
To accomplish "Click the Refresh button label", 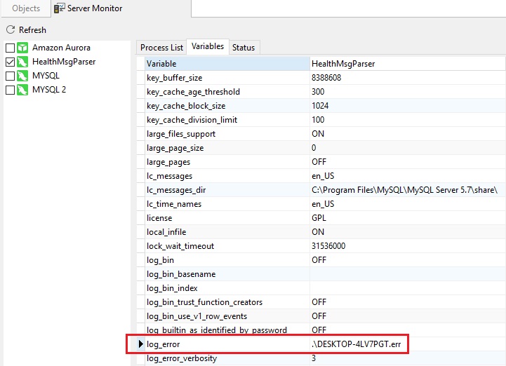I will tap(32, 30).
